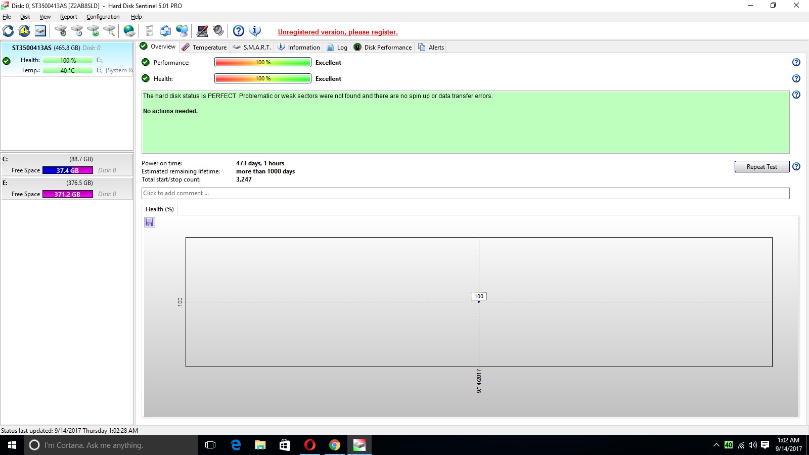Viewport: 809px width, 455px height.
Task: Select the E: (376.5 GB) partition heading
Action: [x=67, y=183]
